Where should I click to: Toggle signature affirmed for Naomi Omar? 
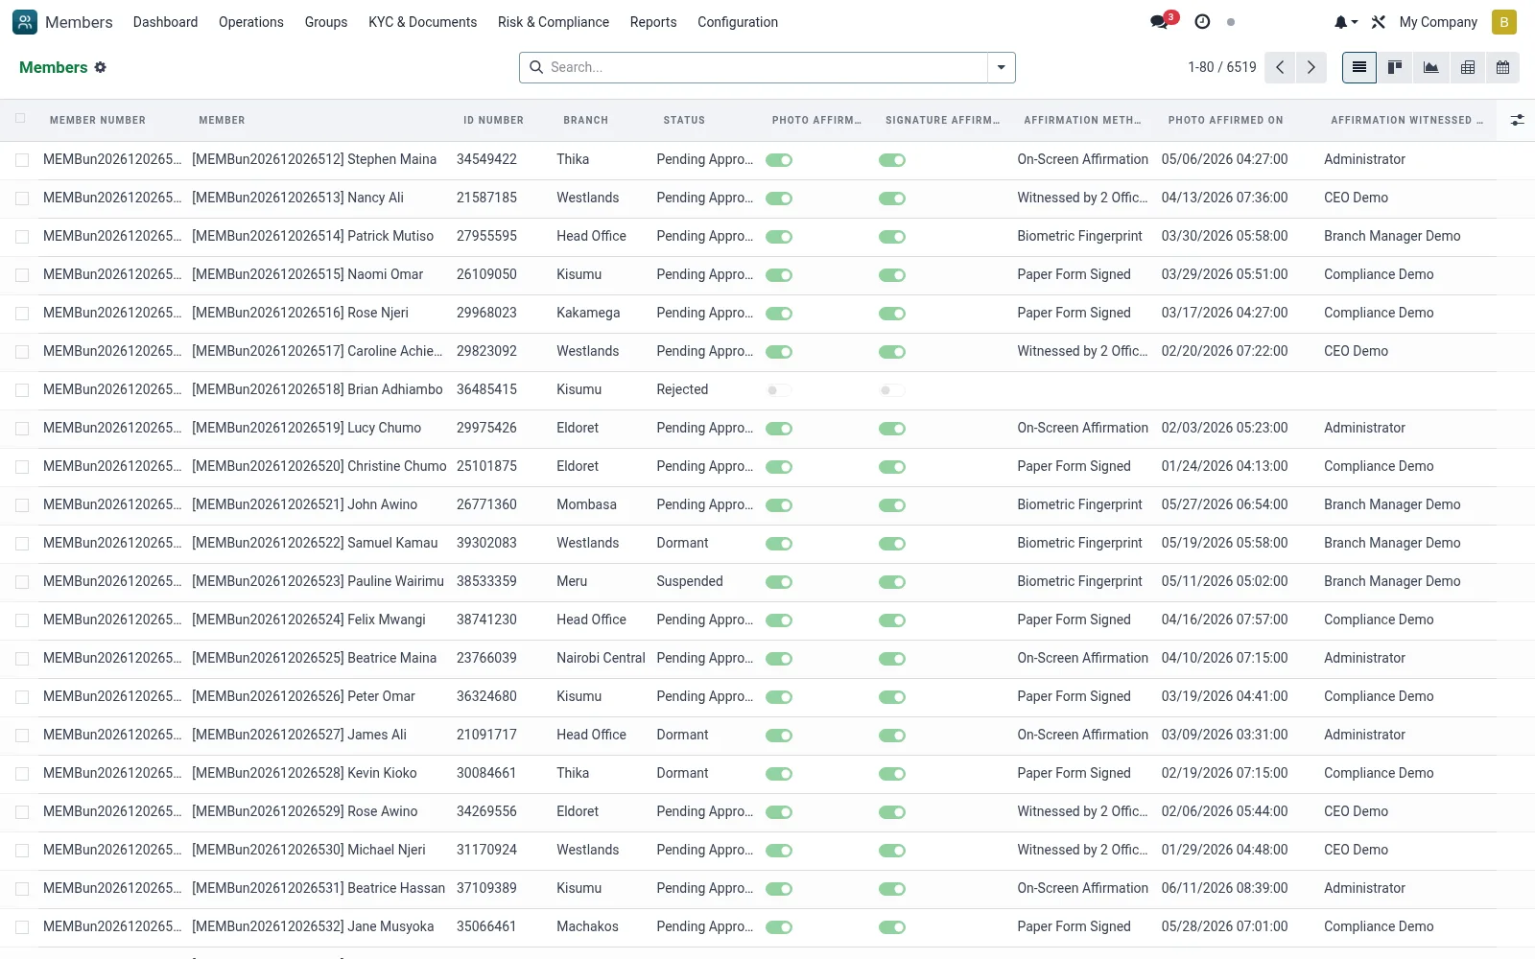[x=892, y=275]
